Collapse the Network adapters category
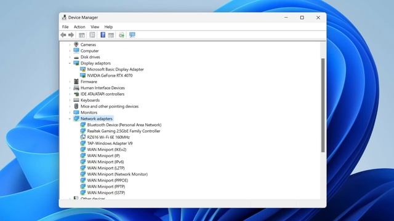The width and height of the screenshot is (394, 221). coord(70,118)
